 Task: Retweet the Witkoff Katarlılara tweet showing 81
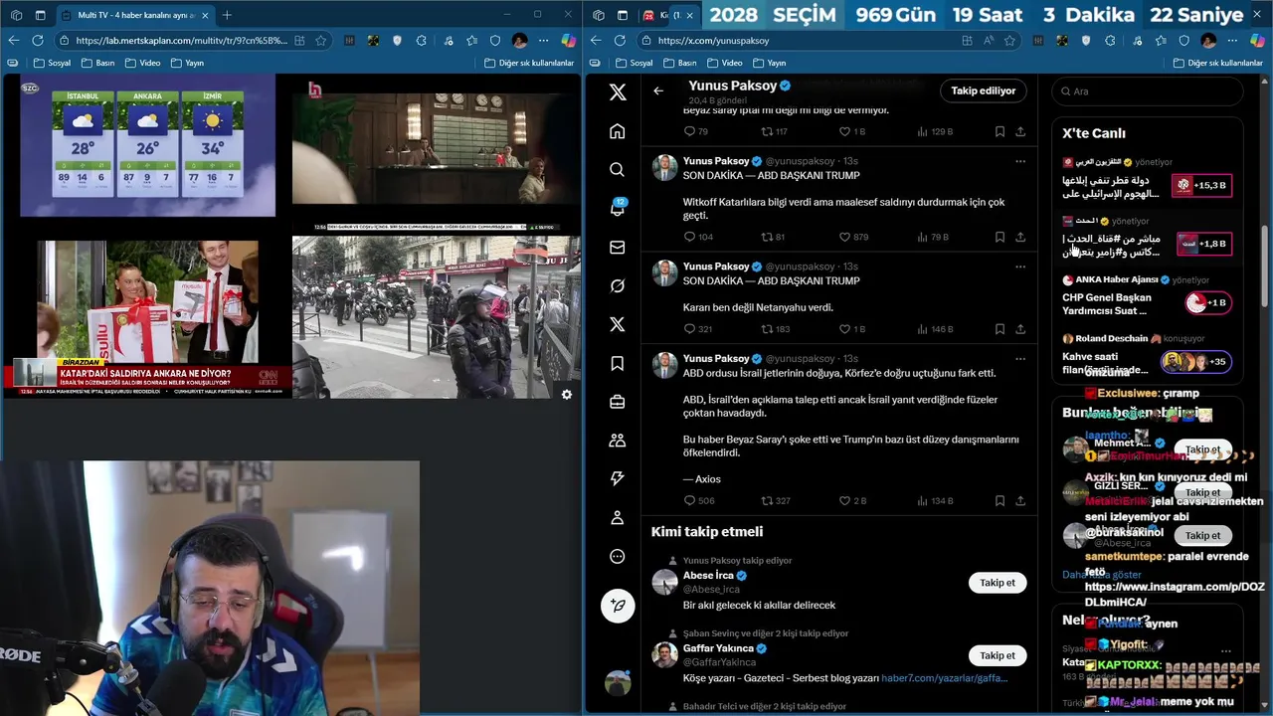click(x=767, y=237)
